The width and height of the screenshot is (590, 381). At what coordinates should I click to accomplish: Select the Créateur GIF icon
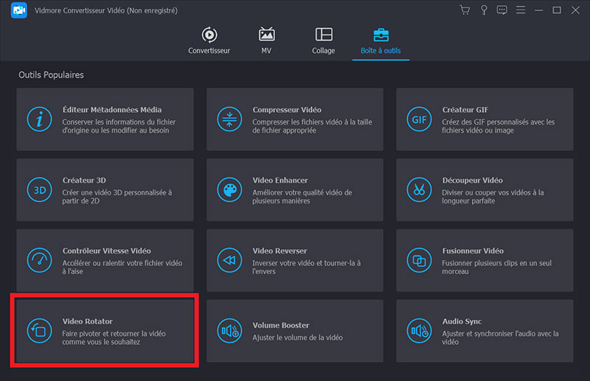419,119
